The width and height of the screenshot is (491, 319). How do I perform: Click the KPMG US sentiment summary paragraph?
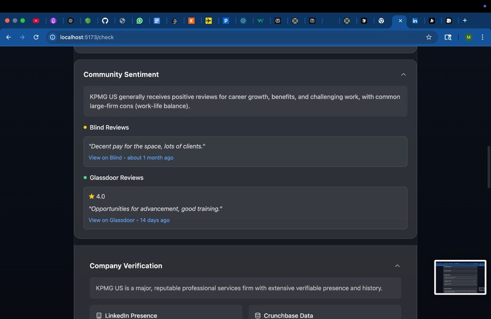[x=245, y=102]
